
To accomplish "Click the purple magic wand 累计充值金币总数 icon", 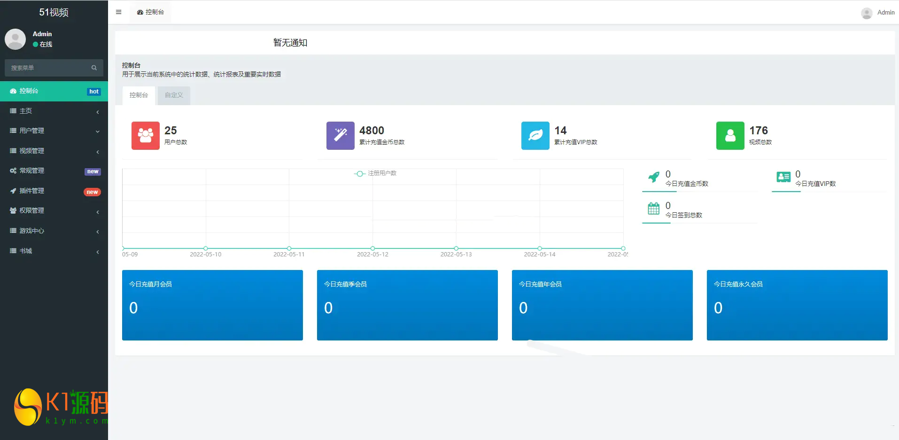I will [x=341, y=136].
